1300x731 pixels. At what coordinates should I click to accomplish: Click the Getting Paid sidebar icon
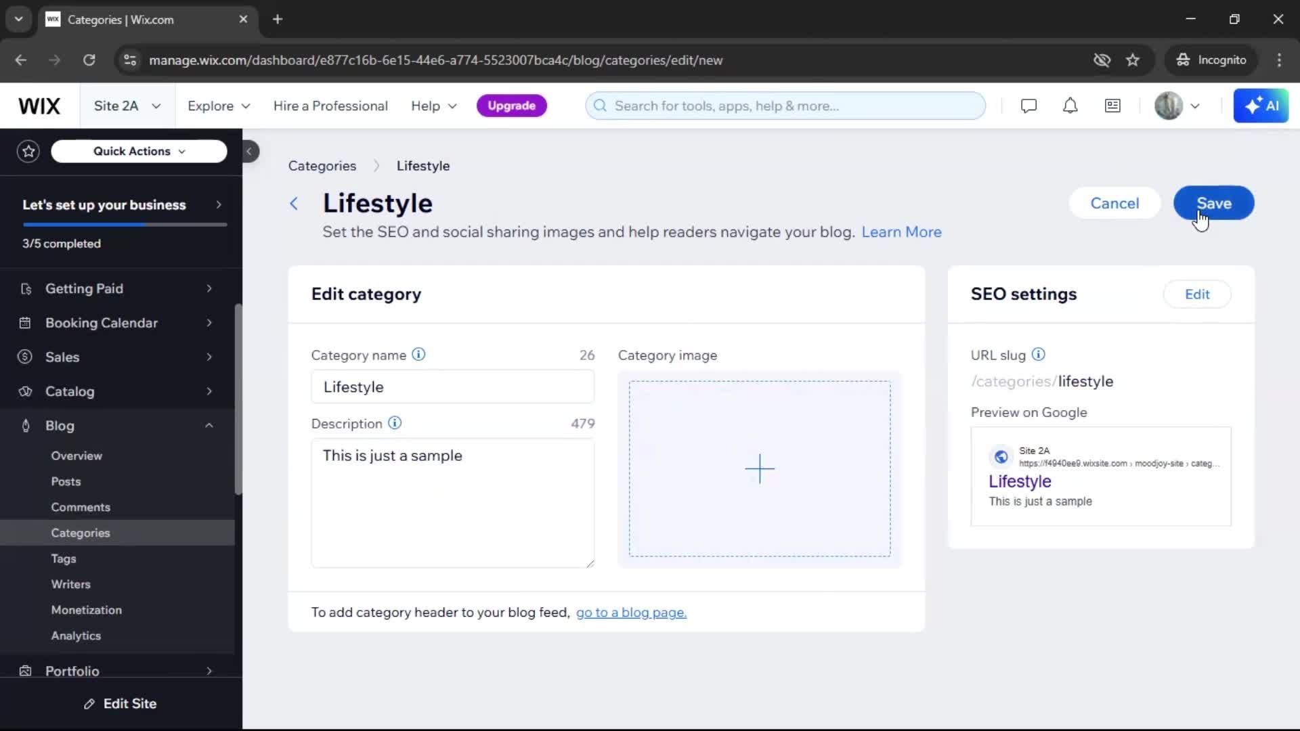pyautogui.click(x=26, y=289)
